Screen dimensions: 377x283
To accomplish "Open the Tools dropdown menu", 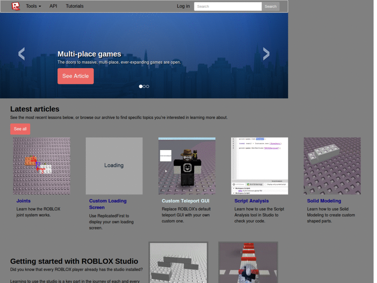I will click(x=32, y=6).
